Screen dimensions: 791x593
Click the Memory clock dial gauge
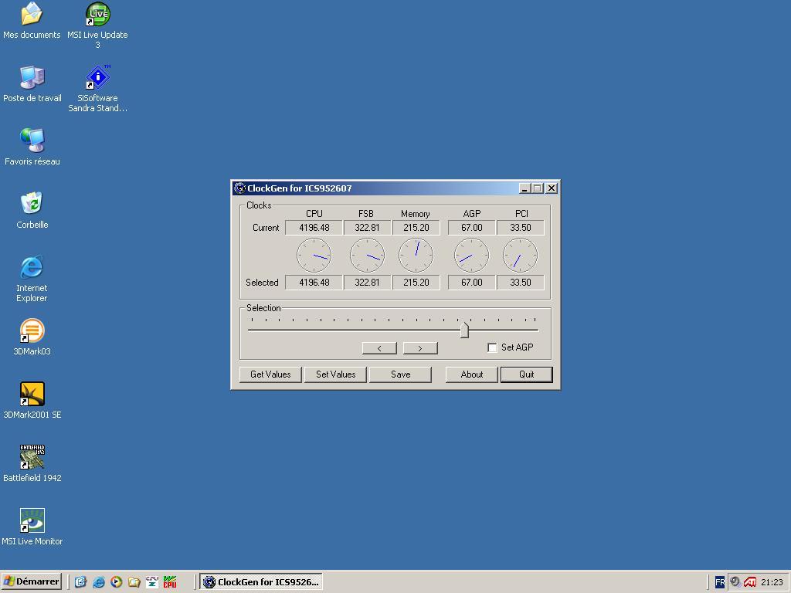click(x=416, y=255)
